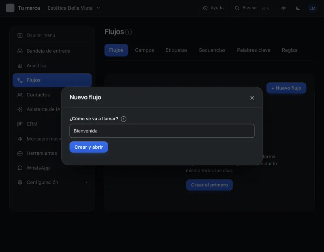
Task: Select Analítica label in sidebar
Action: click(36, 66)
